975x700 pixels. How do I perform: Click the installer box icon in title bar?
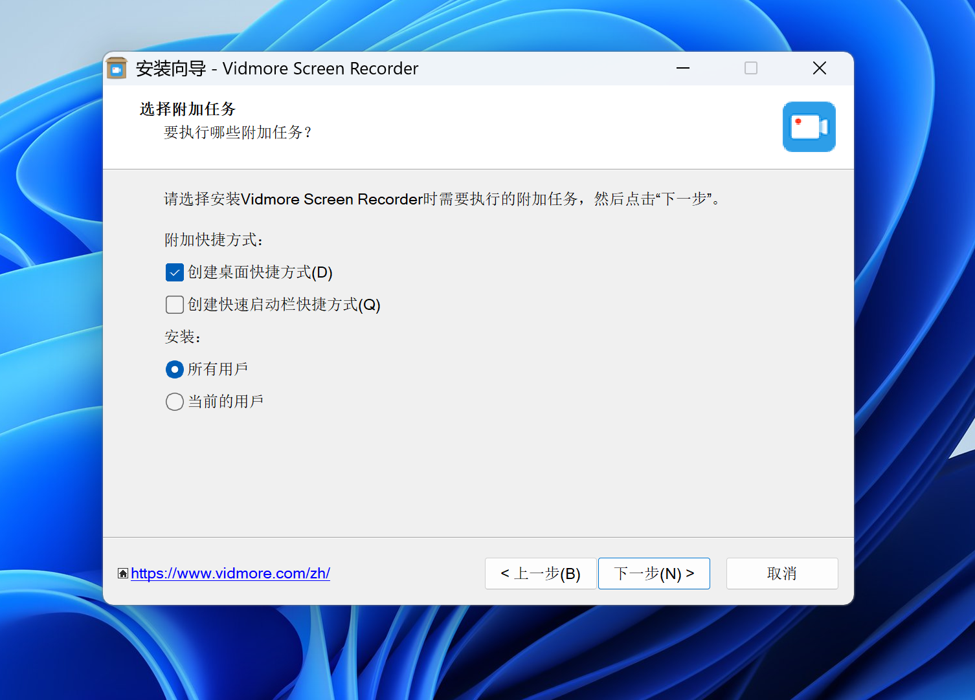[117, 69]
